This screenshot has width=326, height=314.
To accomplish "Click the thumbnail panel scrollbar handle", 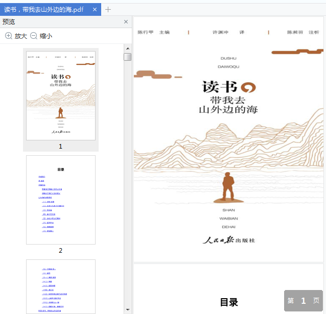I will point(127,57).
